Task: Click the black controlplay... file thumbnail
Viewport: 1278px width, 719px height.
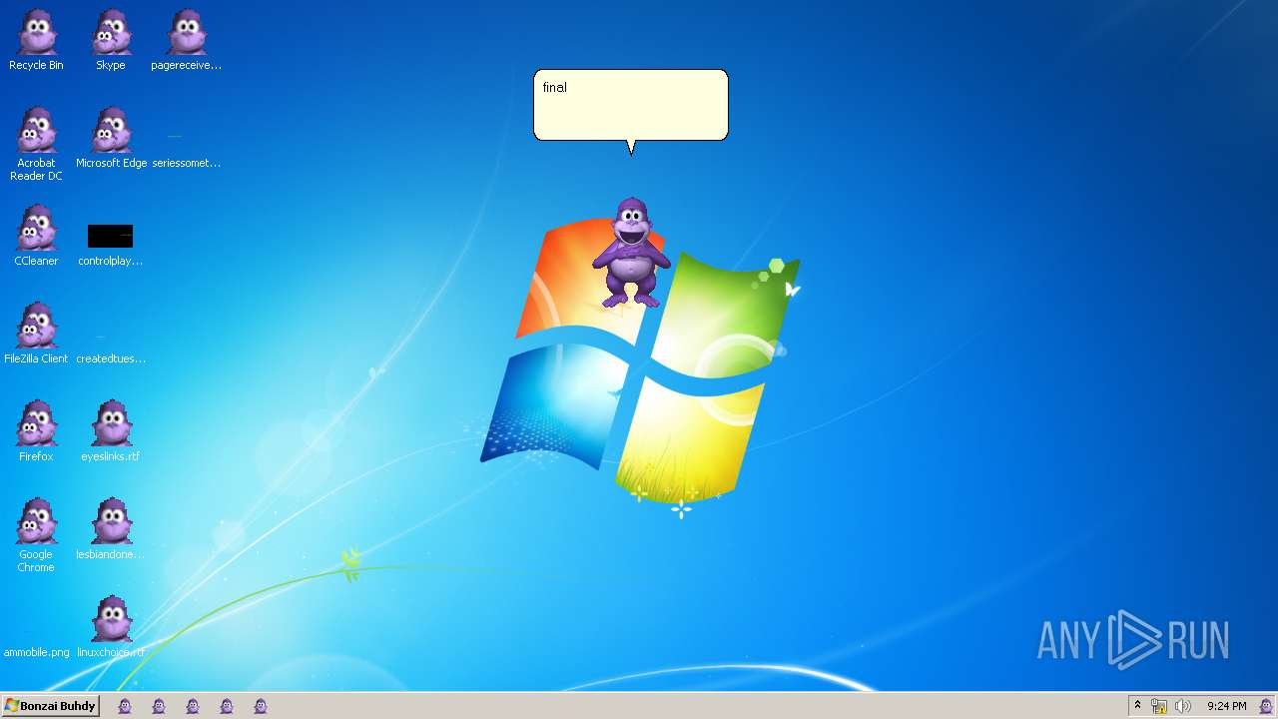Action: [x=111, y=236]
